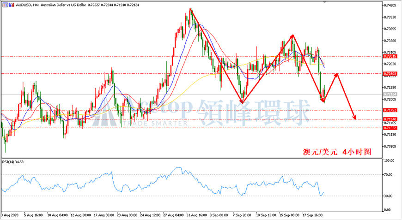Click the 0.73380 price scale value
Screen dimensions: 402x220
[390, 41]
